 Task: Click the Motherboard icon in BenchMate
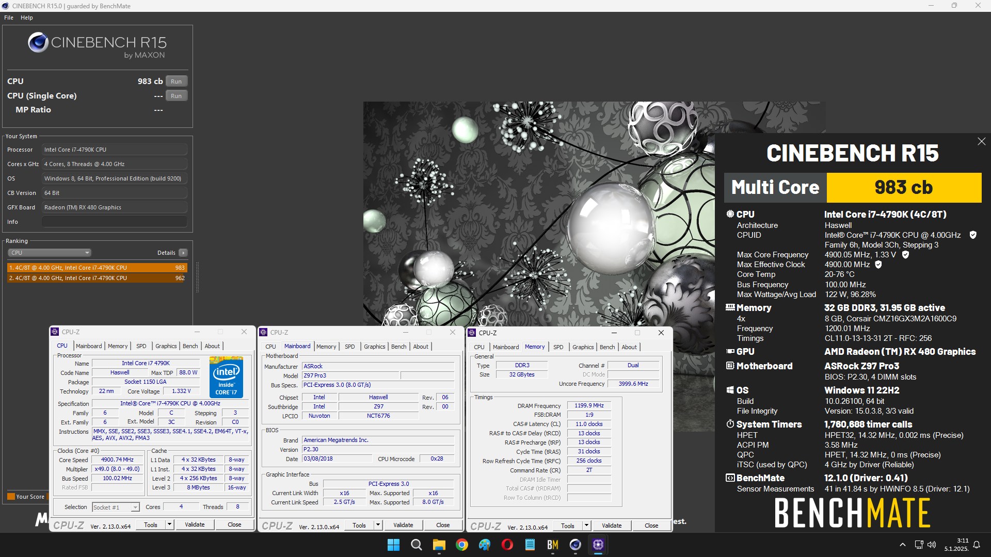(x=730, y=366)
